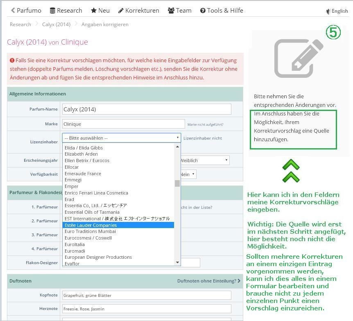Viewport: 353px width, 321px height.
Task: Click the Clinique brand link in heading
Action: tap(74, 42)
